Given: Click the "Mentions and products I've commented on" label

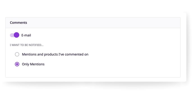Looking at the screenshot, I should tap(55, 54).
